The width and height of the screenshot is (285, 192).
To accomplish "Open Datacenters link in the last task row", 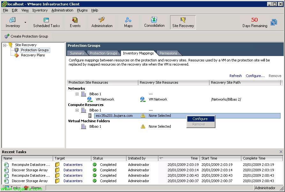I will click(x=73, y=181).
